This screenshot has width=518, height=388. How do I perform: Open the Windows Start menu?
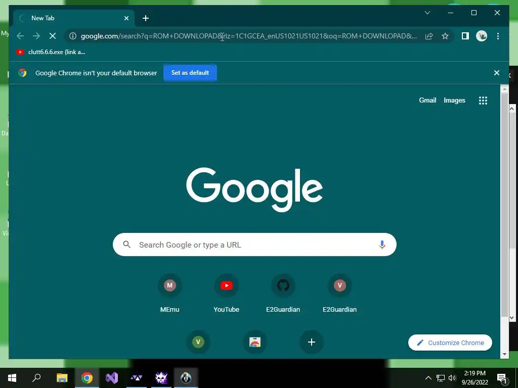[12, 378]
